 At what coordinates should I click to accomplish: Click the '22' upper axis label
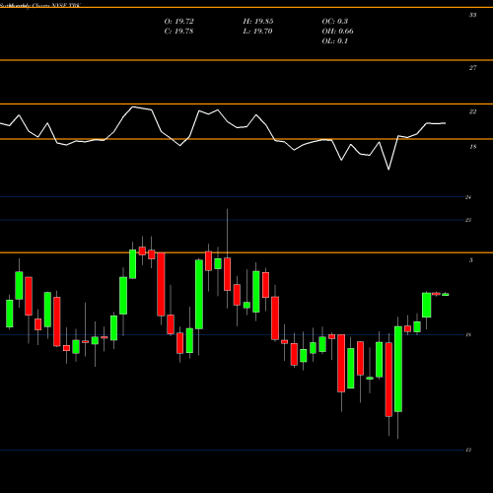point(472,111)
